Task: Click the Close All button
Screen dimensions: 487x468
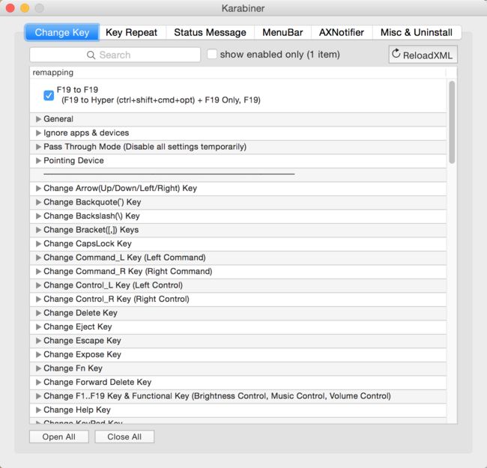Action: click(x=124, y=437)
